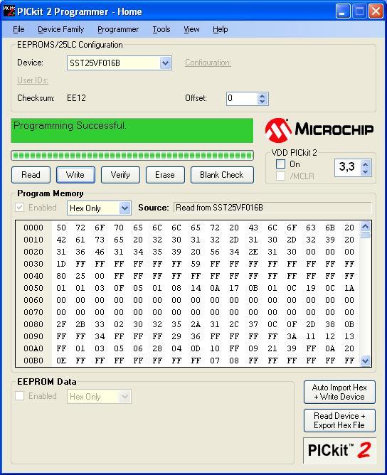Image resolution: width=387 pixels, height=475 pixels.
Task: Open the Help menu
Action: click(221, 29)
